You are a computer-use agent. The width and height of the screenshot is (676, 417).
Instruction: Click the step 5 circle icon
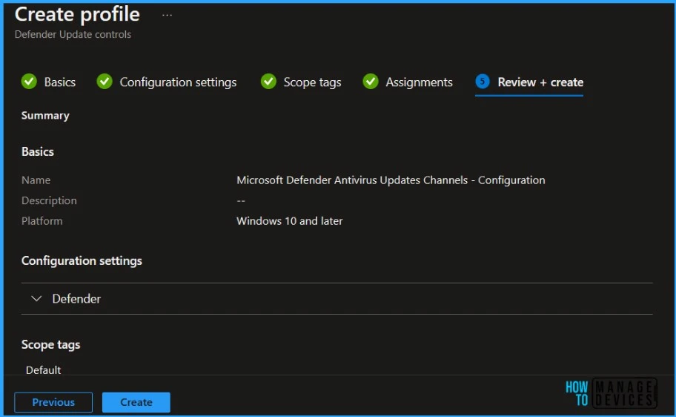click(x=483, y=81)
